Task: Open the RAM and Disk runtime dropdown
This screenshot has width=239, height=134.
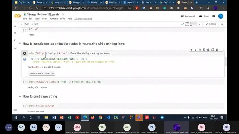Action: click(x=199, y=24)
